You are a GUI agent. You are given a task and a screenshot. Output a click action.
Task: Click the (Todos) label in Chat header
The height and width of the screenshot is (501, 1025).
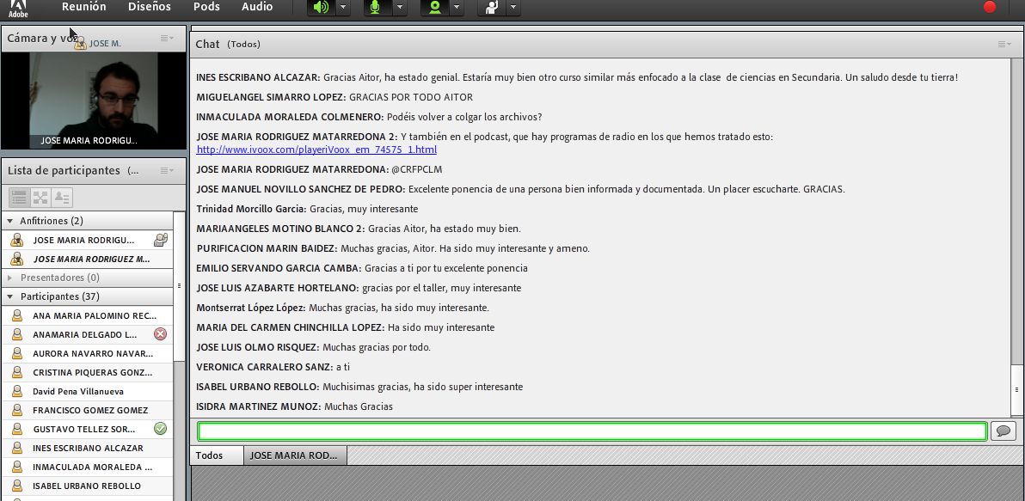[x=244, y=44]
